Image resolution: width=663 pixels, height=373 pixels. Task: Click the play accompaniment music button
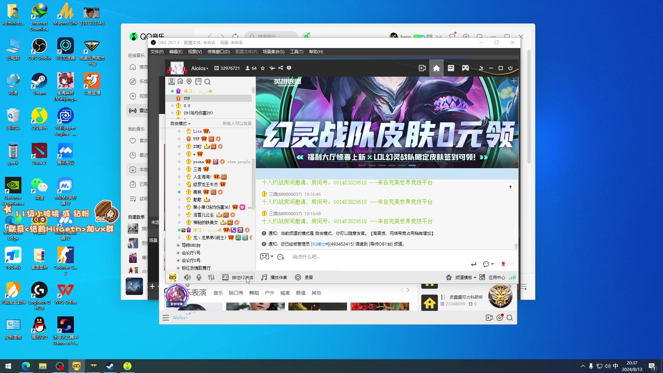(274, 277)
